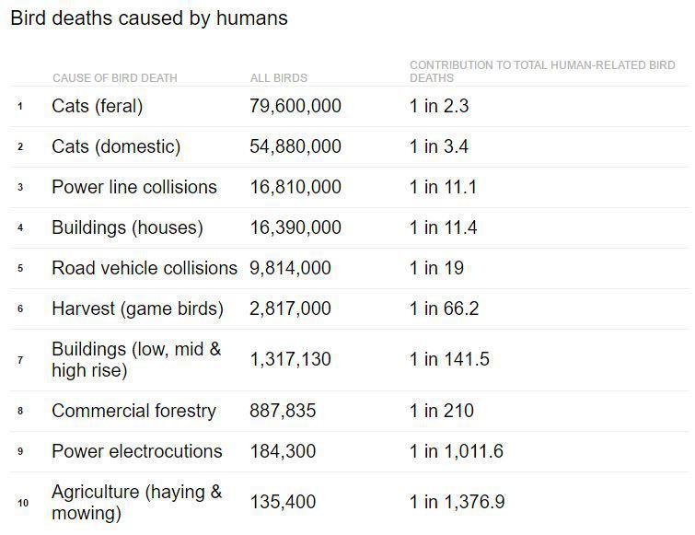695x535 pixels.
Task: Click the "1 in 11.1" contribution value
Action: point(444,187)
